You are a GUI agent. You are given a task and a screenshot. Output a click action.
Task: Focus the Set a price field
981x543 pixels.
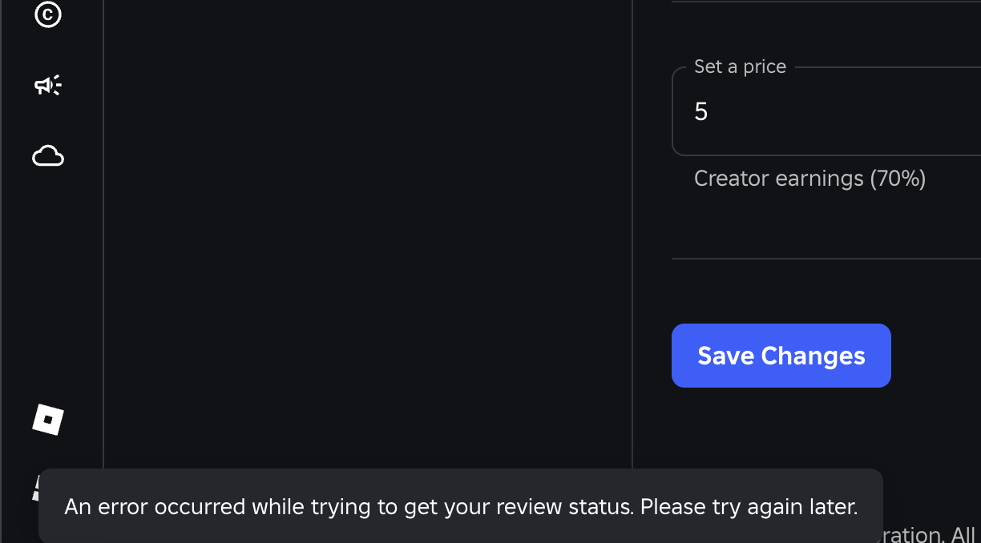tap(826, 111)
